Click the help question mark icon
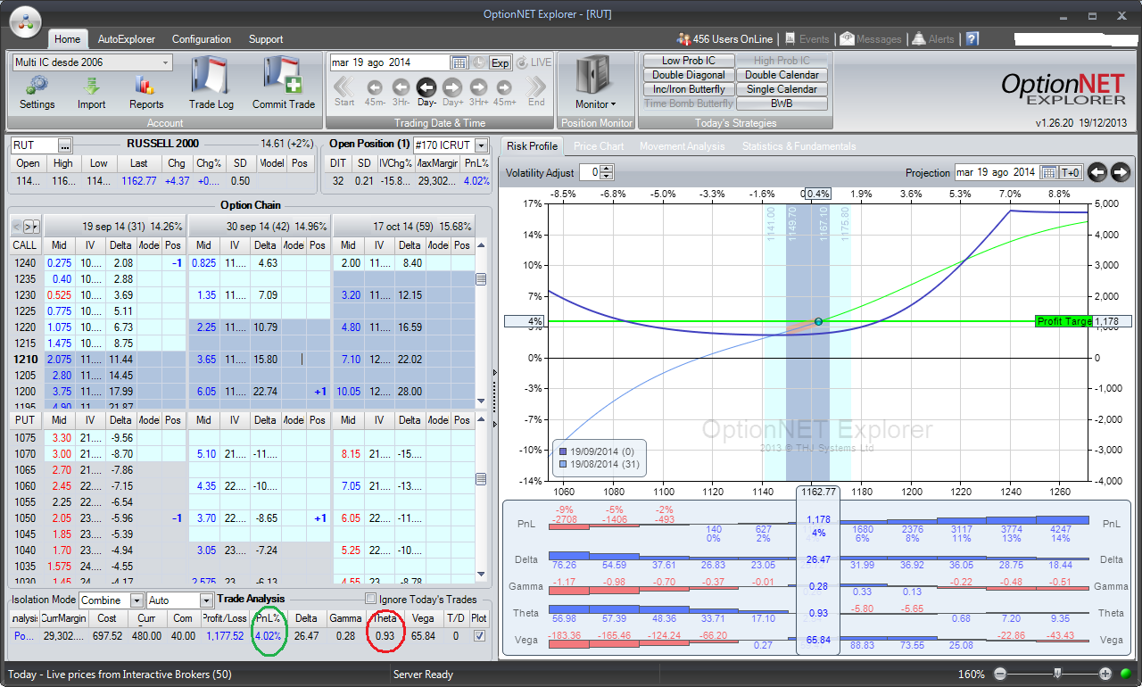 coord(972,39)
